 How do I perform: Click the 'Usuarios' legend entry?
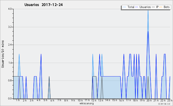coord(143,7)
